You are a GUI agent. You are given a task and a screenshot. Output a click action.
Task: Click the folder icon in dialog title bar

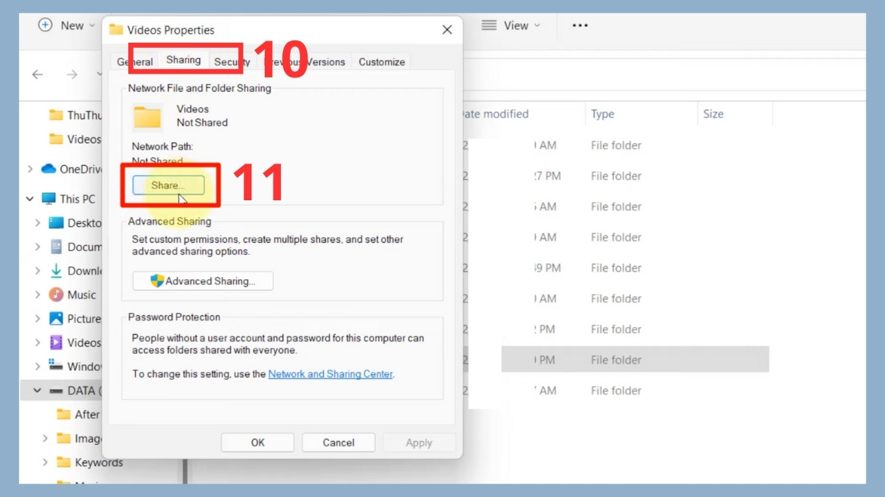pyautogui.click(x=116, y=30)
